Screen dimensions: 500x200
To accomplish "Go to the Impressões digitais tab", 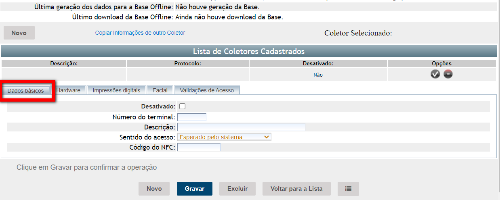I will pyautogui.click(x=116, y=90).
